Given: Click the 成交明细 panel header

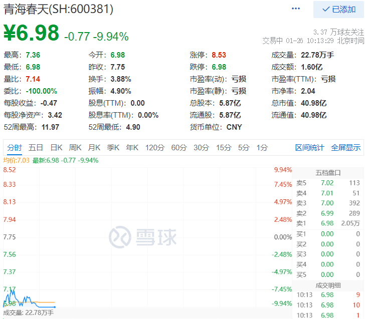Looking at the screenshot, I should click(328, 285).
